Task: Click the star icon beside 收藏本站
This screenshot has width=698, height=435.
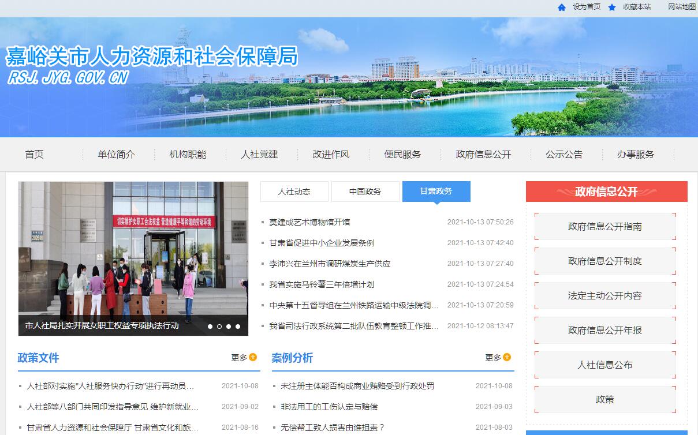Action: click(x=612, y=7)
